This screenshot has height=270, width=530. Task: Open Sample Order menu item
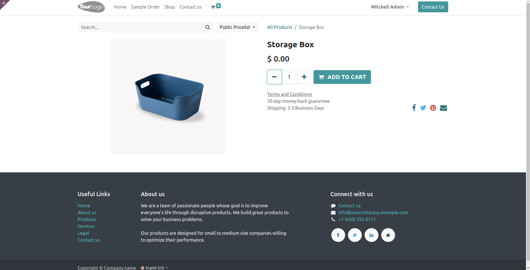coord(145,7)
